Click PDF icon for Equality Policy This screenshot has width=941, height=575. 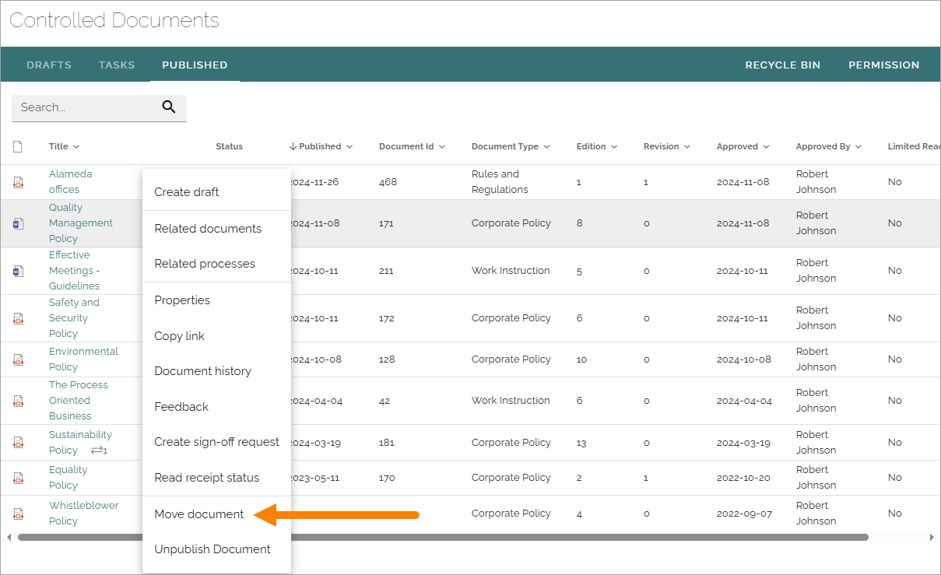18,478
